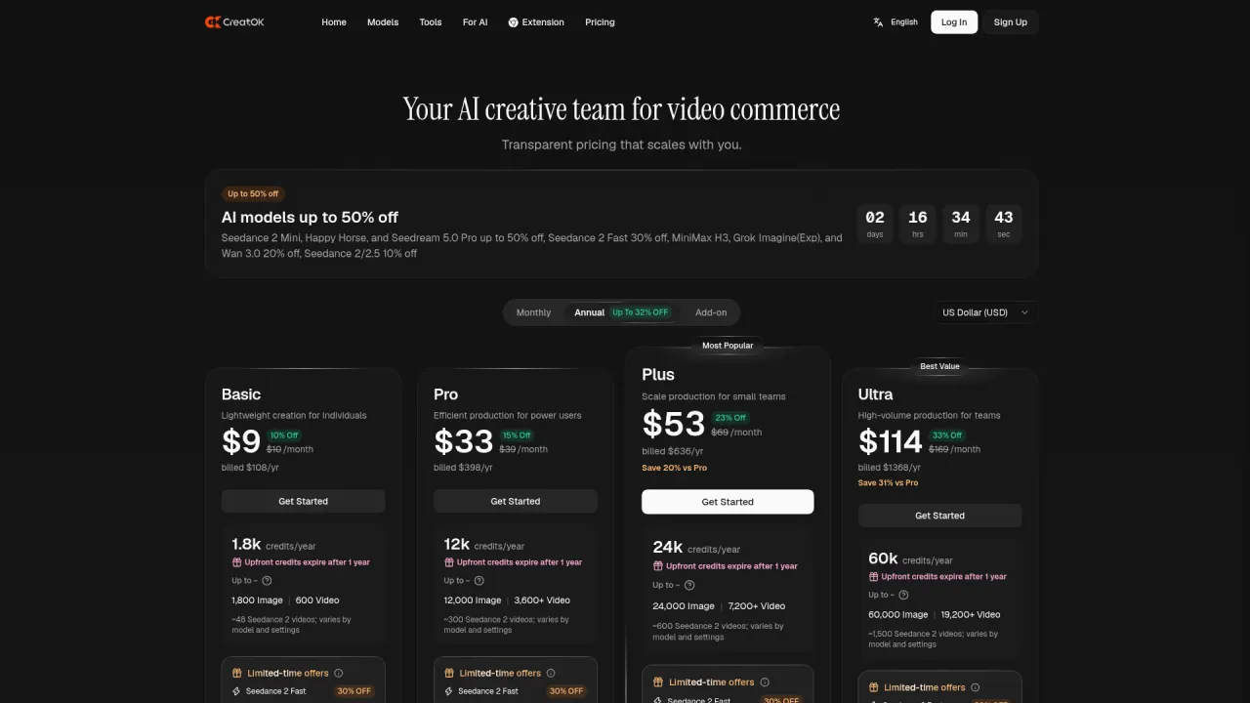Click info icon next to Plus Limited-time offers

click(x=765, y=682)
